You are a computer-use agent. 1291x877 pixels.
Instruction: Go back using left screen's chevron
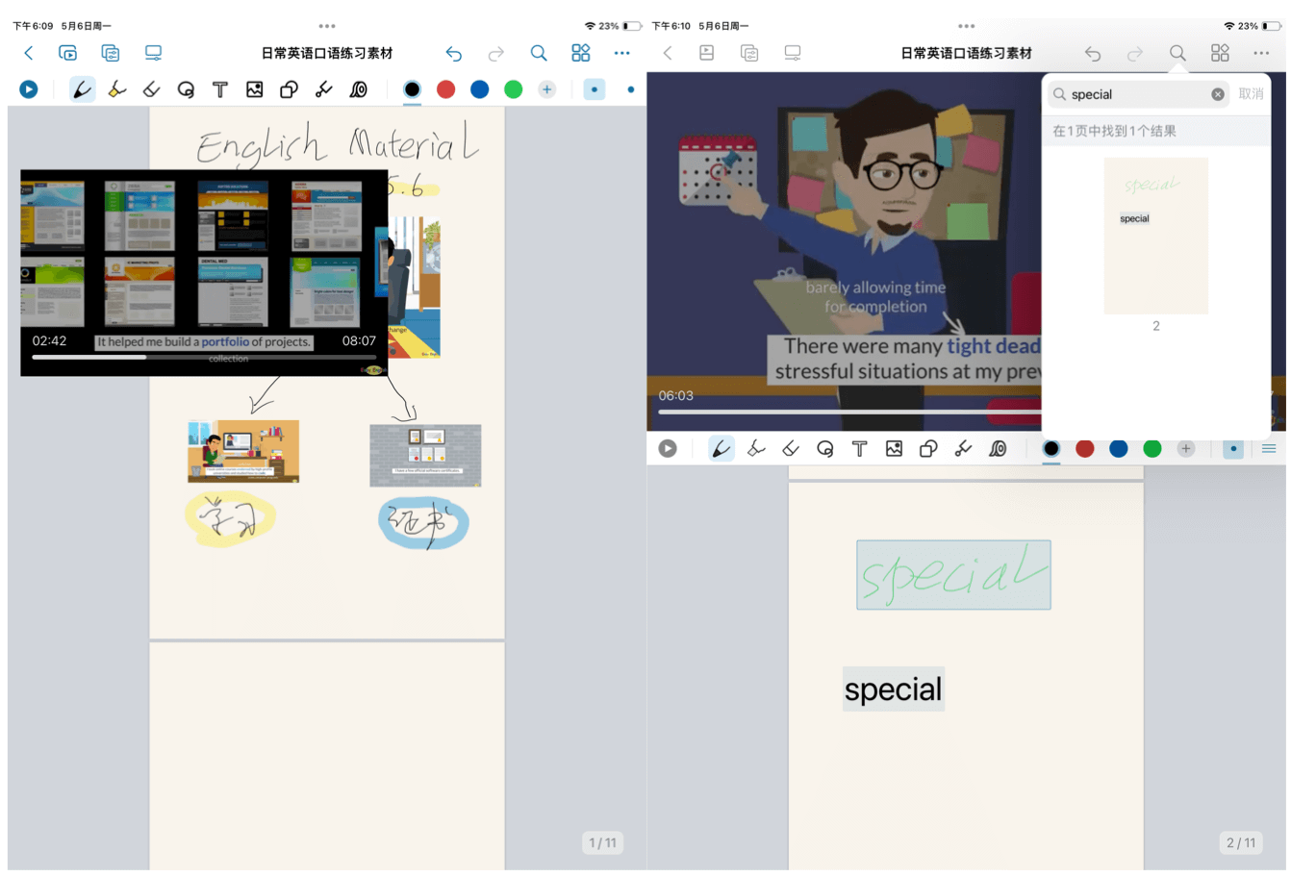click(x=28, y=53)
